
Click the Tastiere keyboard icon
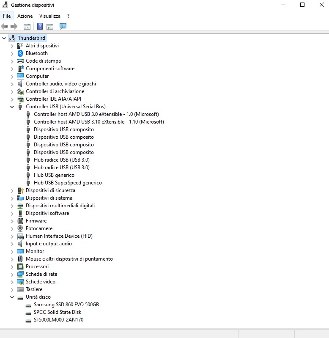20,289
